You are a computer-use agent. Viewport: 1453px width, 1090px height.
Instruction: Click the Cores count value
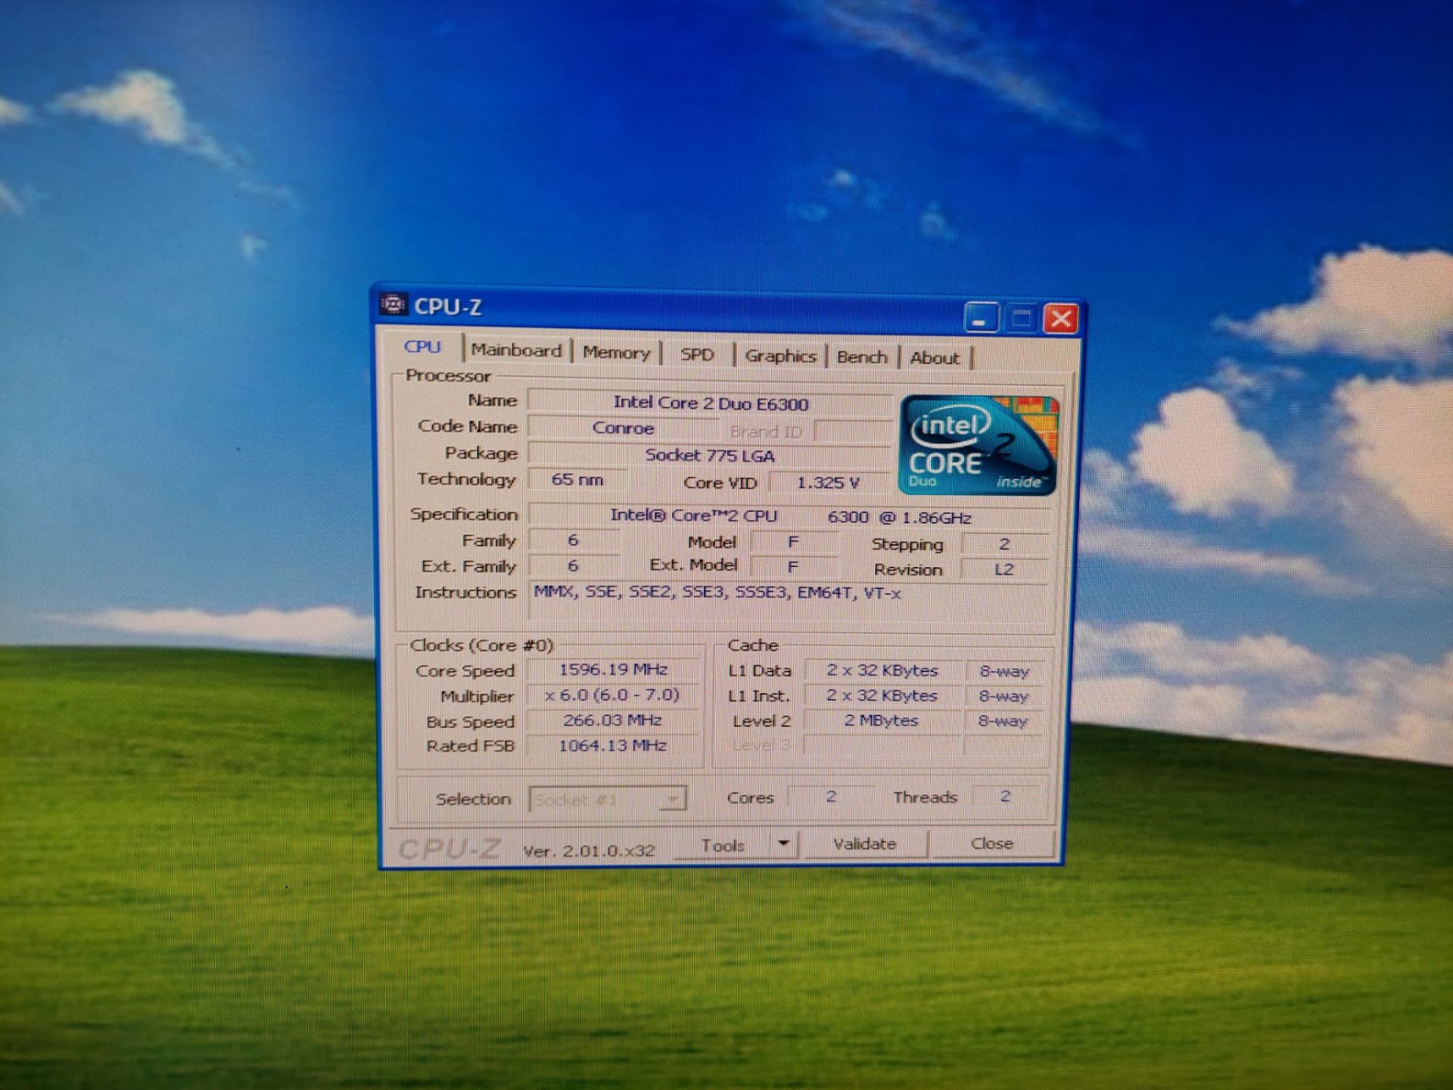[x=830, y=796]
